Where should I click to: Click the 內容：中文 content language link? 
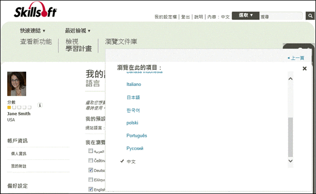tap(219, 17)
